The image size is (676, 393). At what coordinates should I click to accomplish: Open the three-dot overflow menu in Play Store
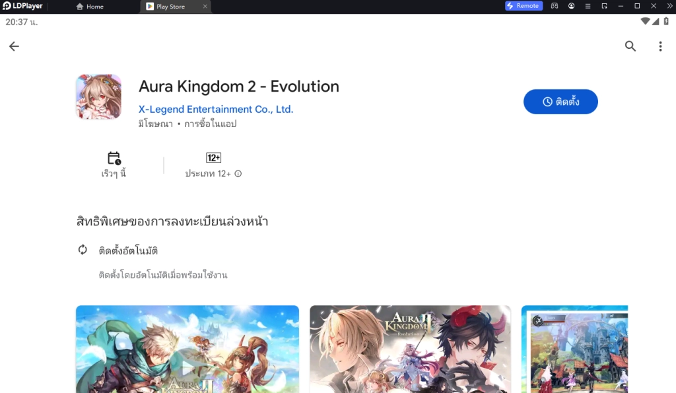[x=660, y=46]
